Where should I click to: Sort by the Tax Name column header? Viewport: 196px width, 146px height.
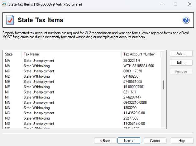pos(71,54)
